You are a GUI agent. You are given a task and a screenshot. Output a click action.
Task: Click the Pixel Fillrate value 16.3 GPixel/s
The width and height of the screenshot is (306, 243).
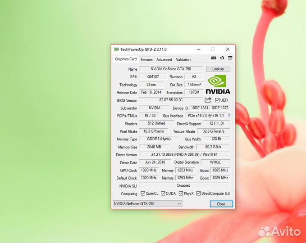(154, 131)
